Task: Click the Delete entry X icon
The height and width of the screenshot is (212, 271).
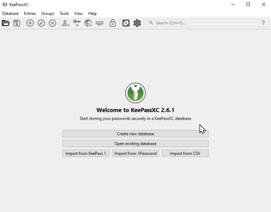Action: click(52, 23)
